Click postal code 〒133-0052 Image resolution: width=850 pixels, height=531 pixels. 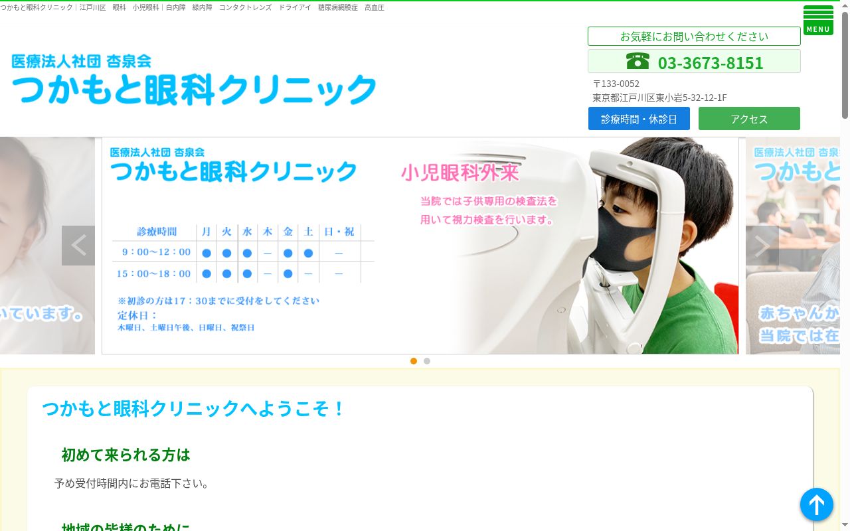coord(616,84)
